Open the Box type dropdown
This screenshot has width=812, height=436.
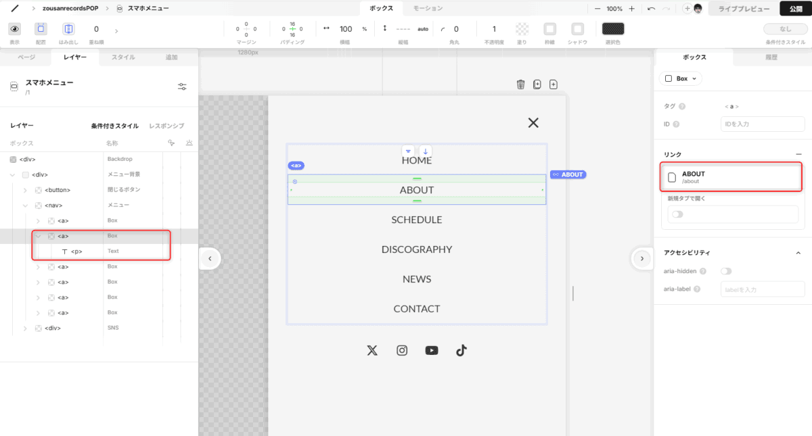[x=681, y=78]
